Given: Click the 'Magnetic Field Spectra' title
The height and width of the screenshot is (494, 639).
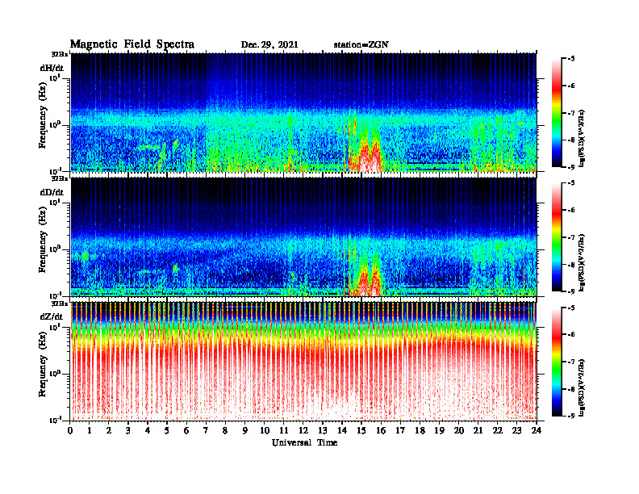Looking at the screenshot, I should (132, 44).
